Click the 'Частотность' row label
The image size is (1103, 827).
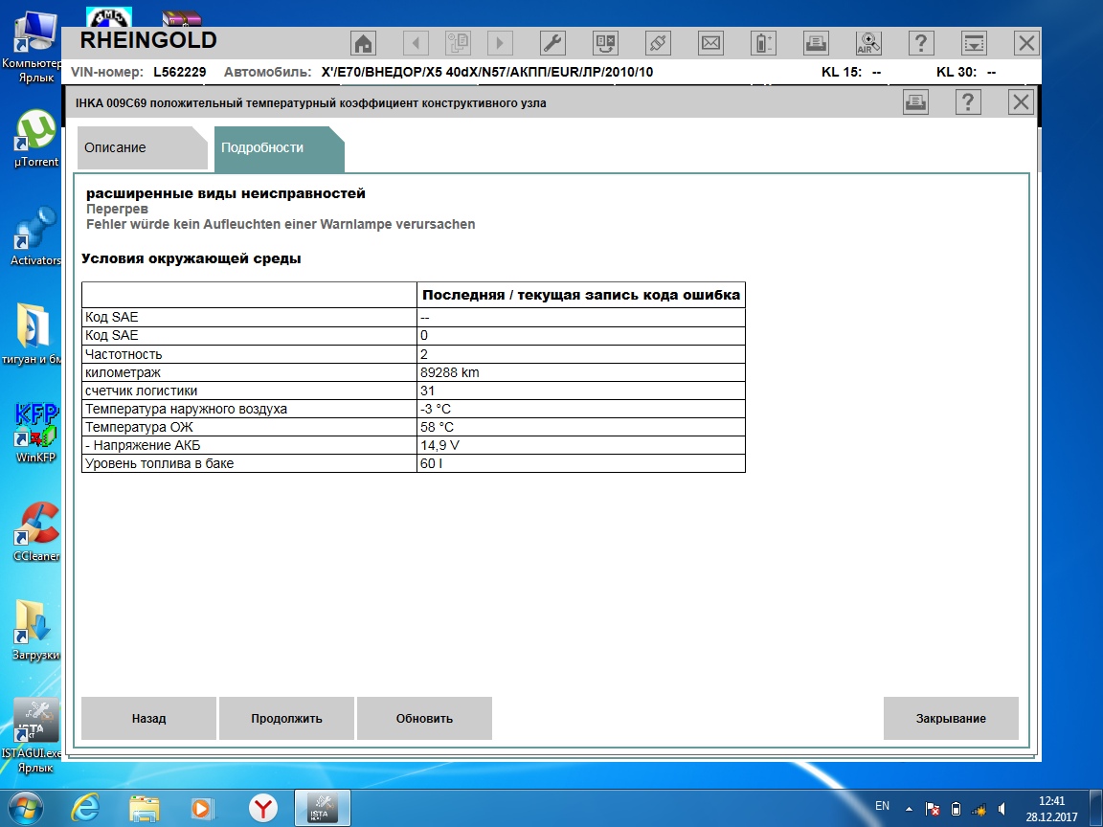pyautogui.click(x=124, y=354)
